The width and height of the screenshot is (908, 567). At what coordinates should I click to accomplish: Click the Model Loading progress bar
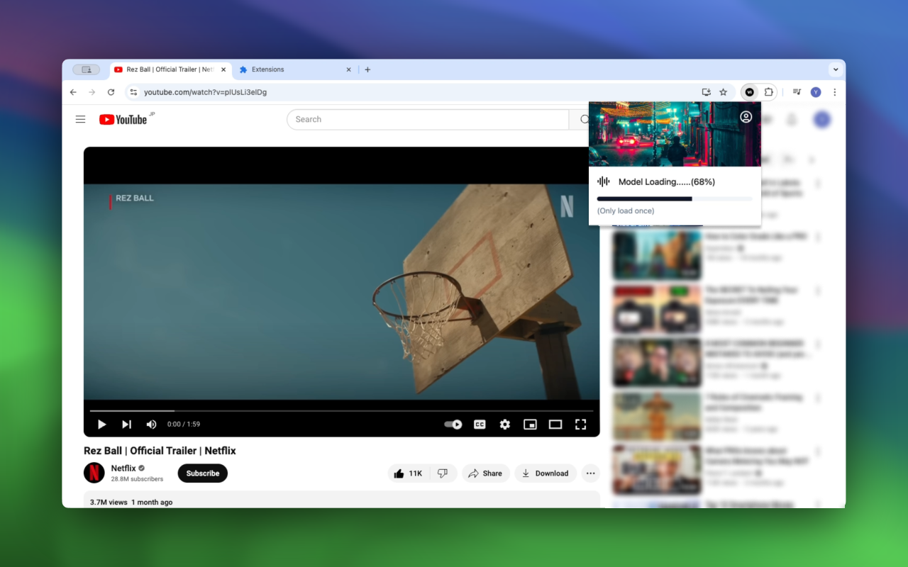[675, 199]
